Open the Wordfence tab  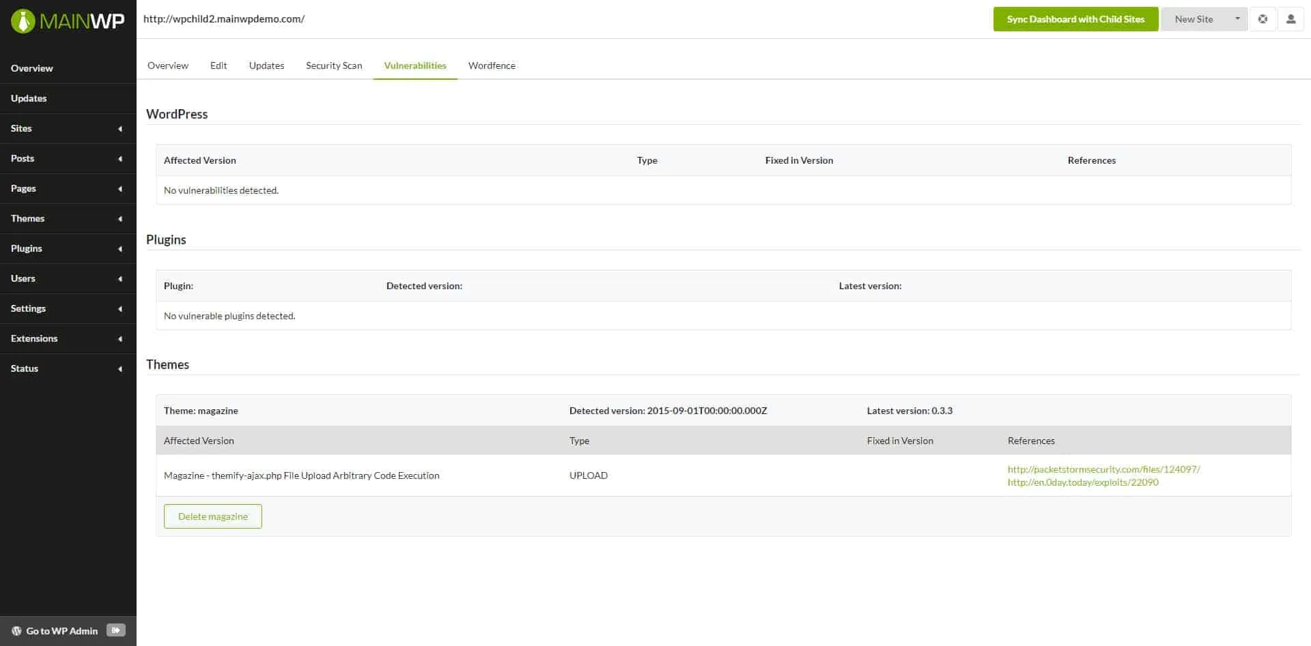[492, 65]
